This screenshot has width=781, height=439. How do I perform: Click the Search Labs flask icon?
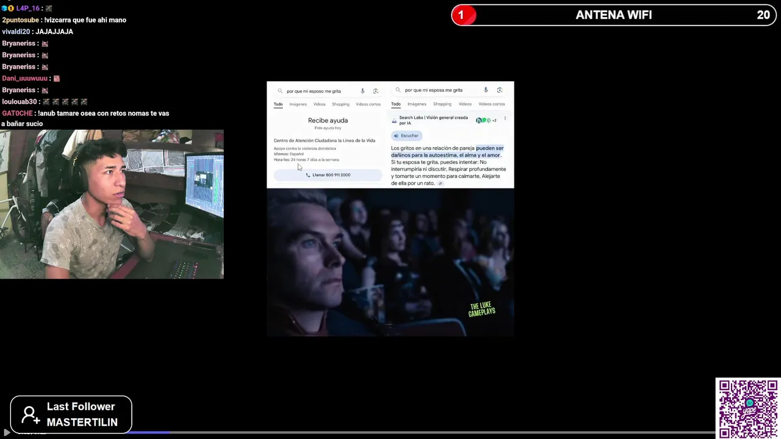point(394,120)
